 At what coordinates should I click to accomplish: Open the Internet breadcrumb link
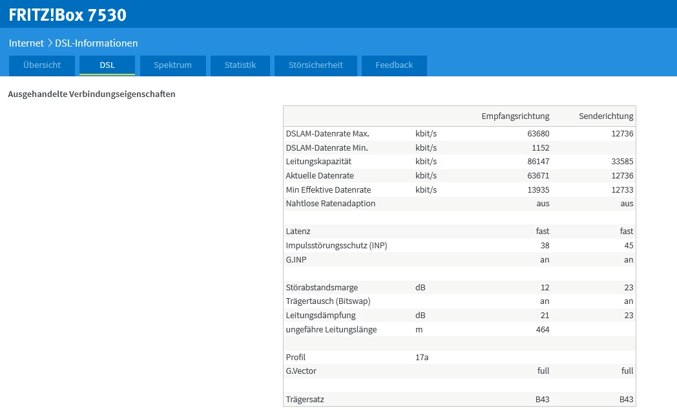click(26, 43)
